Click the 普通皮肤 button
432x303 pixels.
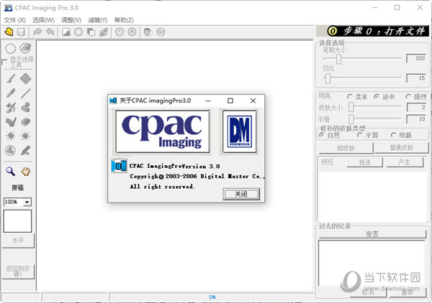point(402,148)
